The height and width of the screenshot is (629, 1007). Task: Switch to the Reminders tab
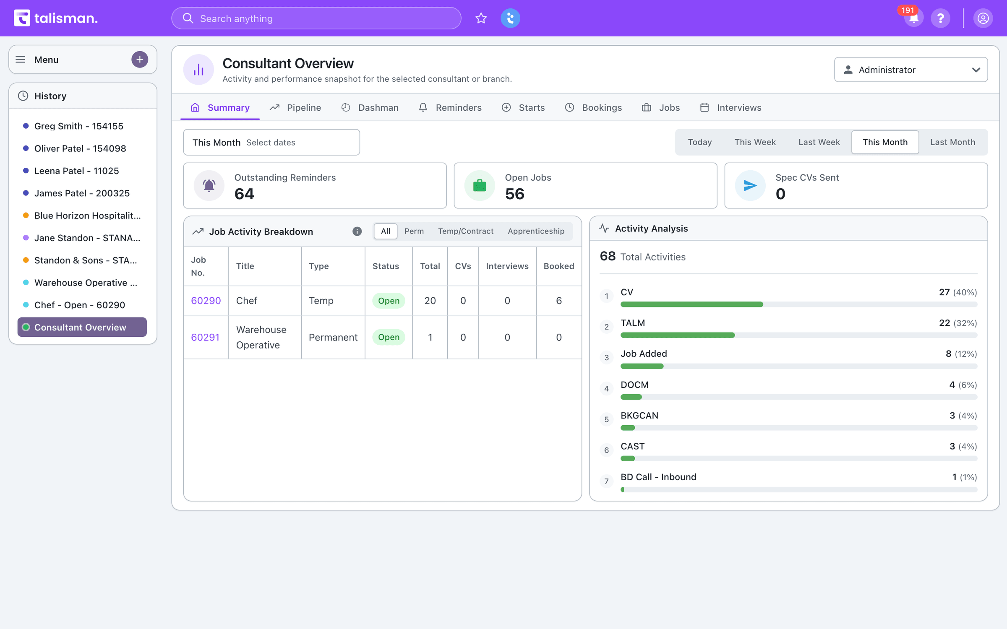450,108
